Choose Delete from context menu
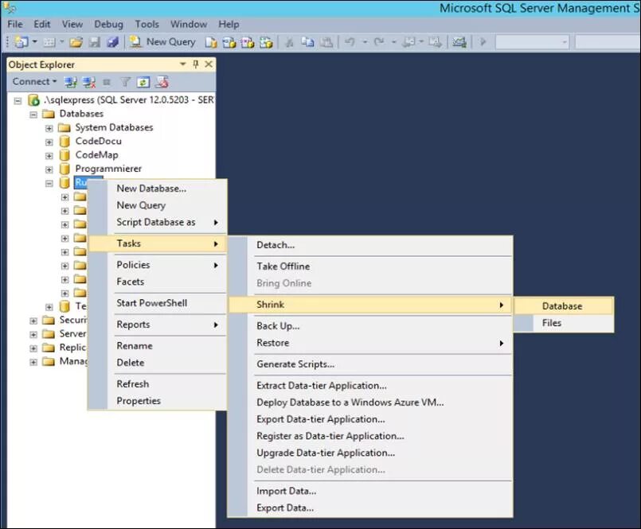 158,363
